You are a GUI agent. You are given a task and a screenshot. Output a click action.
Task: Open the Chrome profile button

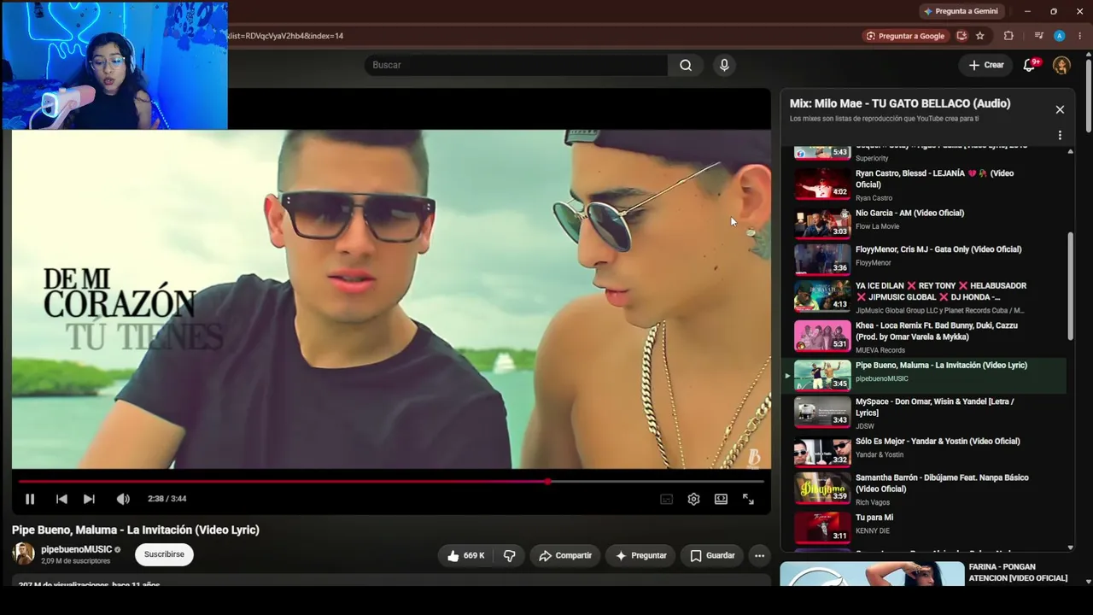(x=1060, y=36)
